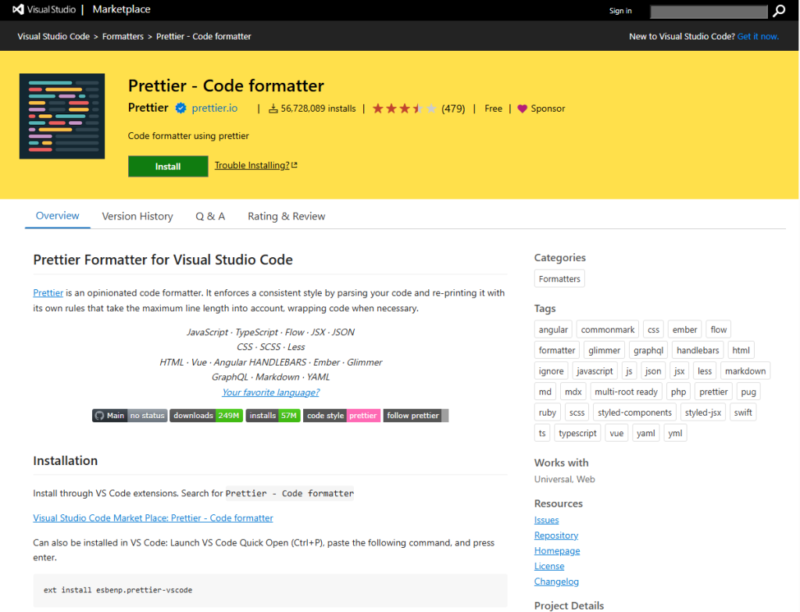Select the pug tag
The height and width of the screenshot is (612, 800).
tap(748, 392)
